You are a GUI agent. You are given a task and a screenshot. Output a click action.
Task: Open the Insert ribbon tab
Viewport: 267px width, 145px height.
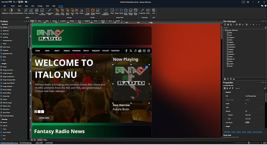click(x=20, y=6)
